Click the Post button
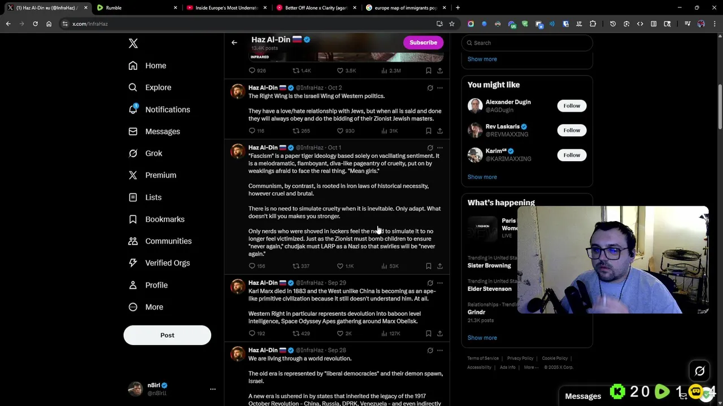The width and height of the screenshot is (723, 406). [167, 335]
